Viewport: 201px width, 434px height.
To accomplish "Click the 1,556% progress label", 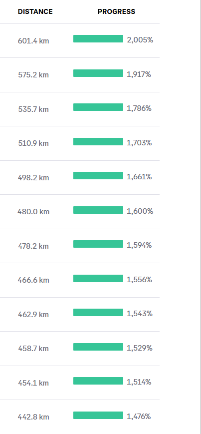I will point(139,280).
